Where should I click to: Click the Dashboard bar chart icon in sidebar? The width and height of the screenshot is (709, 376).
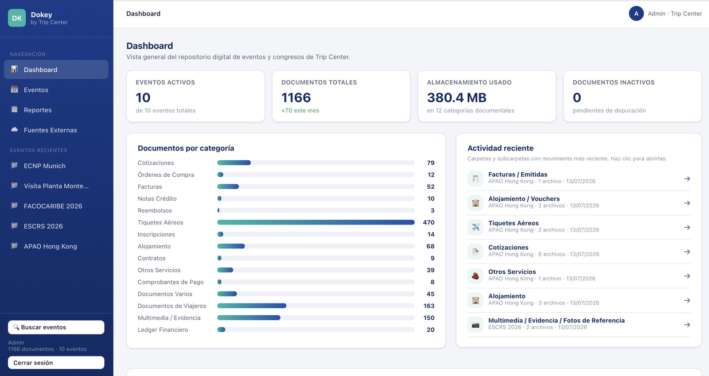(14, 69)
